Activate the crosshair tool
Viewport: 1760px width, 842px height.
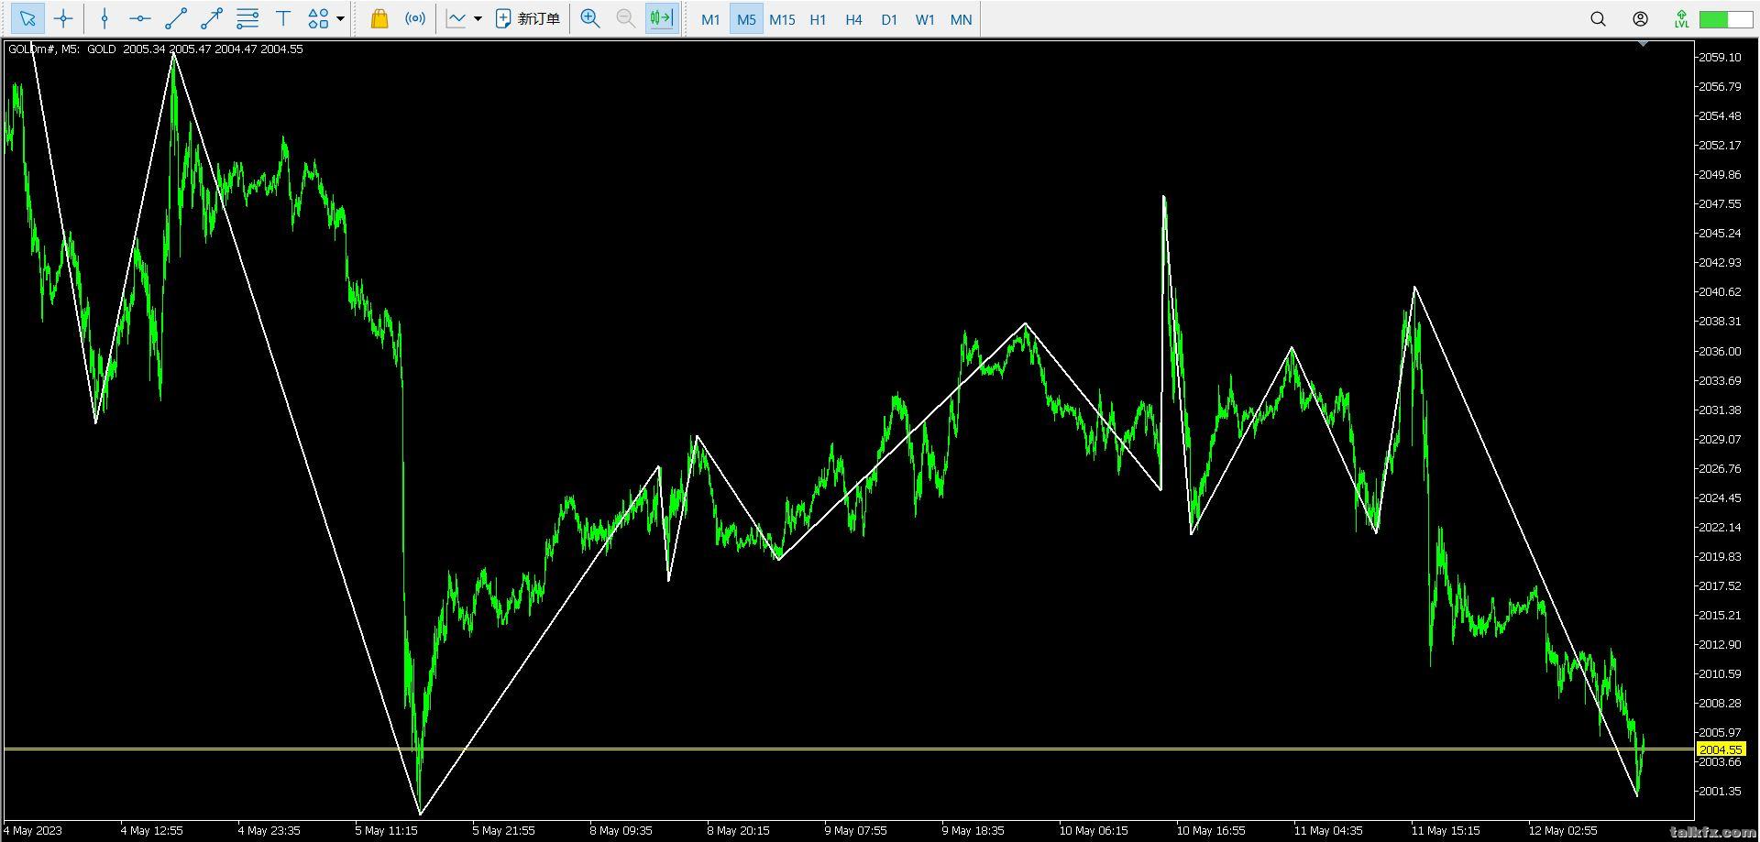click(63, 18)
